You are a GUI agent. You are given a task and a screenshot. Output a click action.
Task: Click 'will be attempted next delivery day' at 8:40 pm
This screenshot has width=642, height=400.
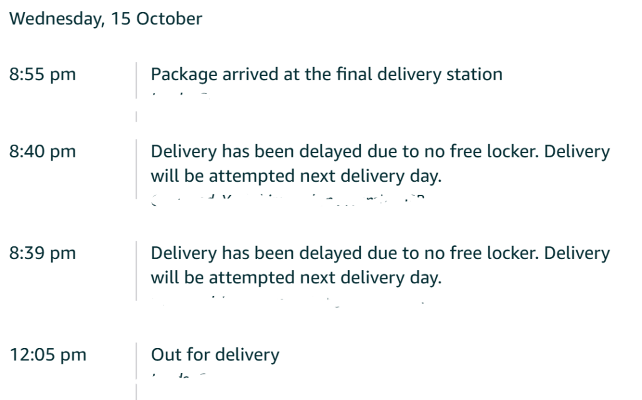click(296, 176)
